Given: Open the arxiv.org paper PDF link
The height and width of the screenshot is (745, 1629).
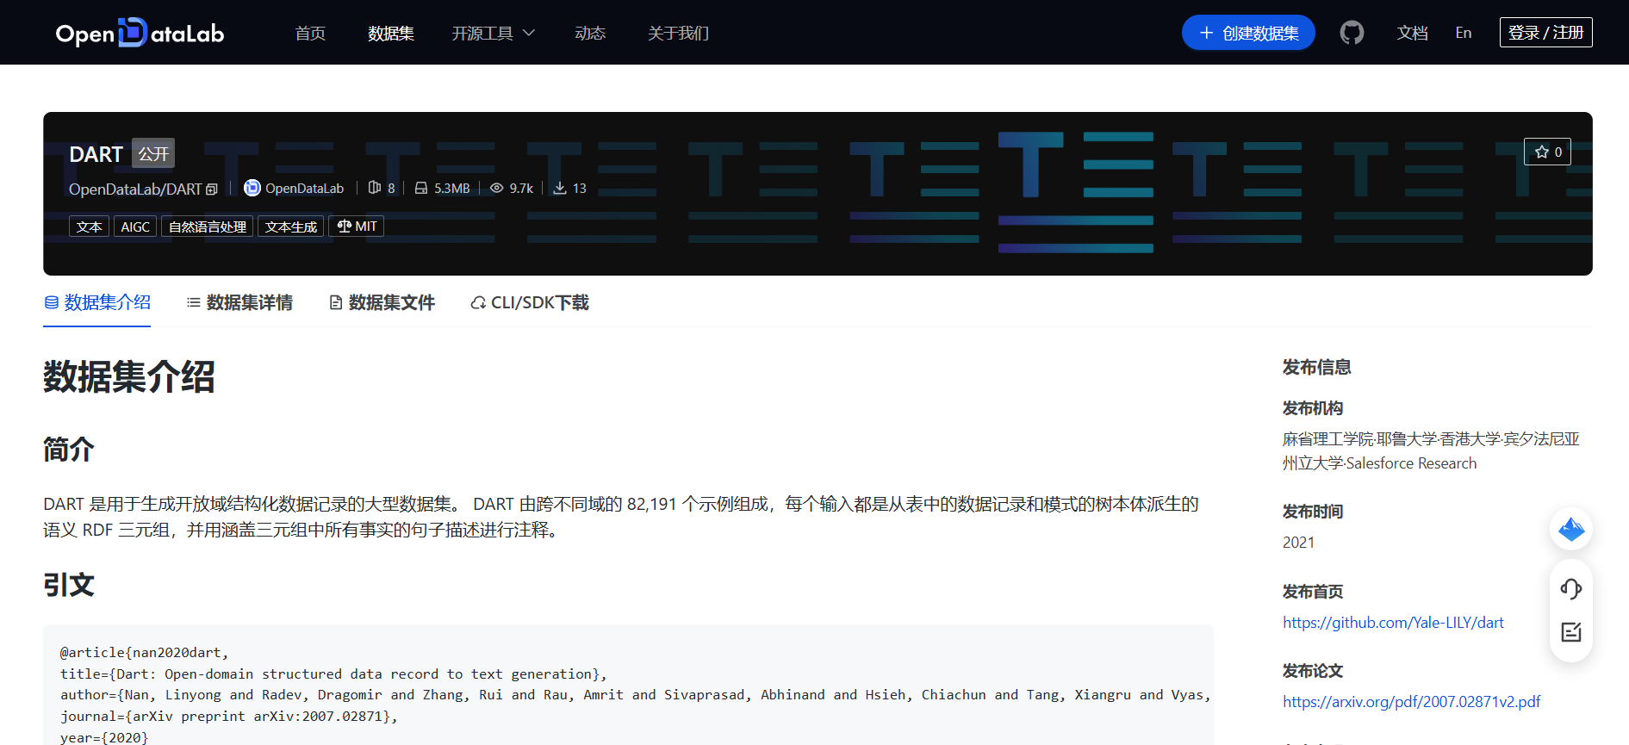Looking at the screenshot, I should [x=1411, y=702].
